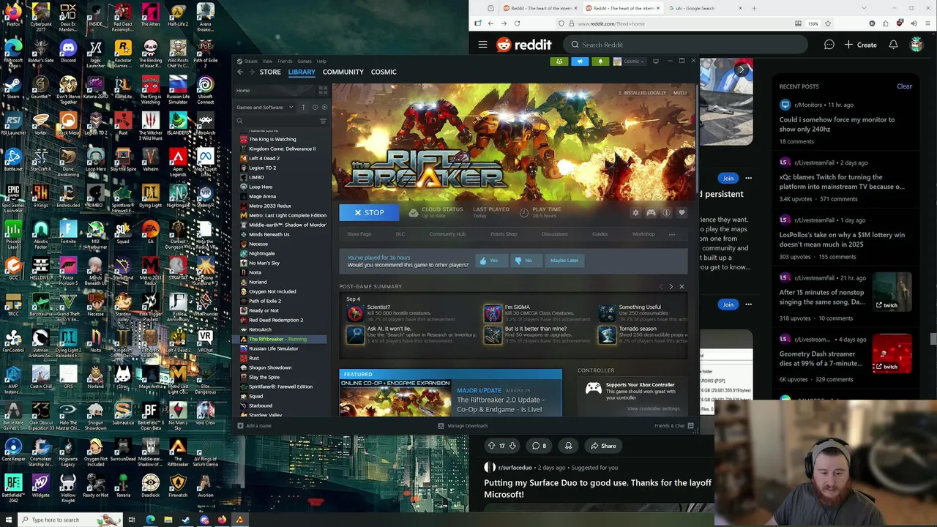Click Windows taskbar search box
The height and width of the screenshot is (527, 937).
[x=70, y=520]
